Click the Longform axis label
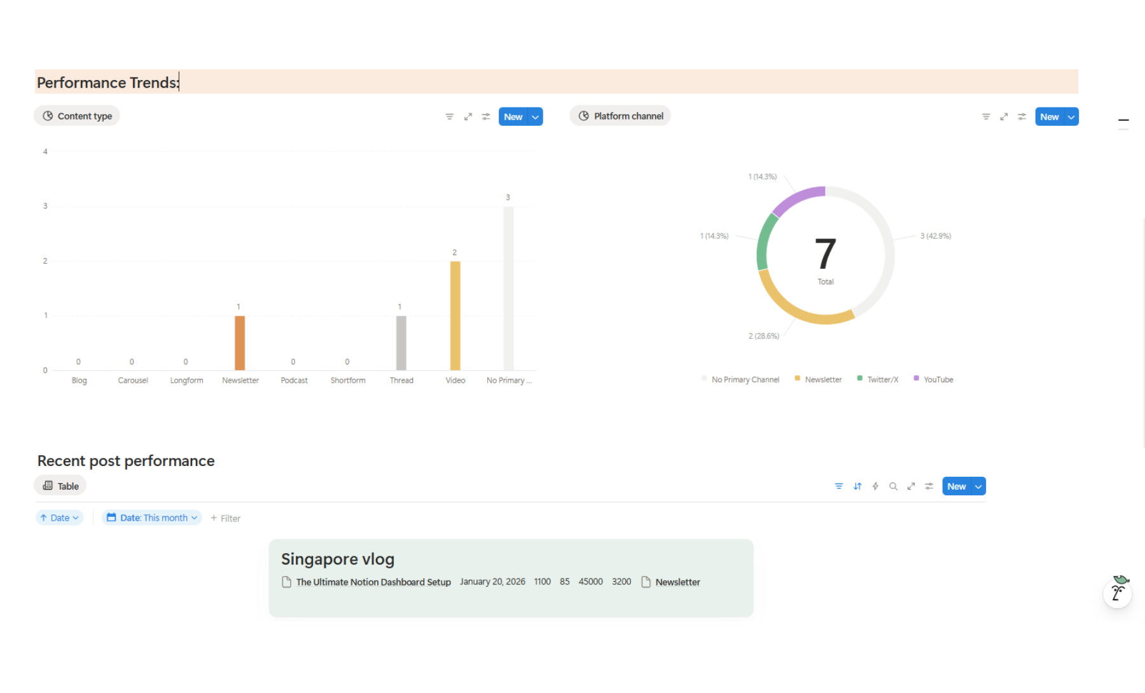 (x=186, y=381)
